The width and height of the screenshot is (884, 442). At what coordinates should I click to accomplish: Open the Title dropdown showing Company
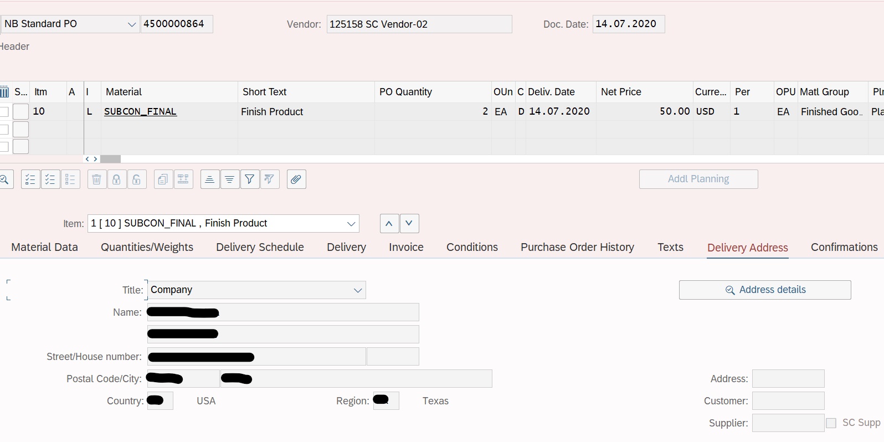(357, 290)
